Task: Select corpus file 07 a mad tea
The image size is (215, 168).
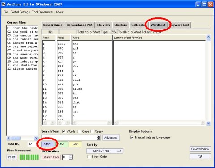Action: pos(22,50)
